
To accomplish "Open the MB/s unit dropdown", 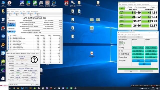I will pyautogui.click(x=154, y=7).
